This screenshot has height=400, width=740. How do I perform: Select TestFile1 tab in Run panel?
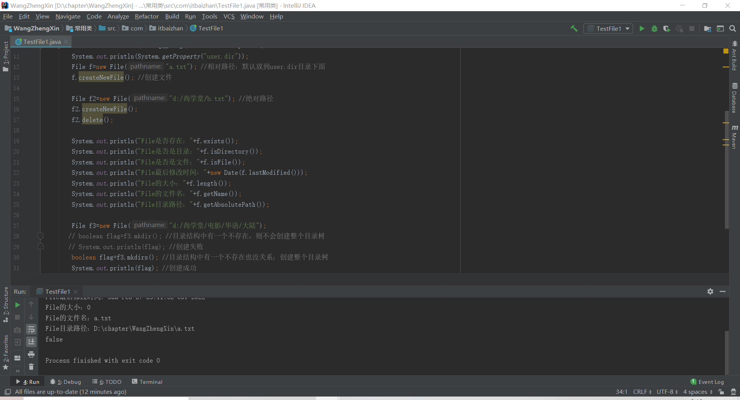pos(57,291)
